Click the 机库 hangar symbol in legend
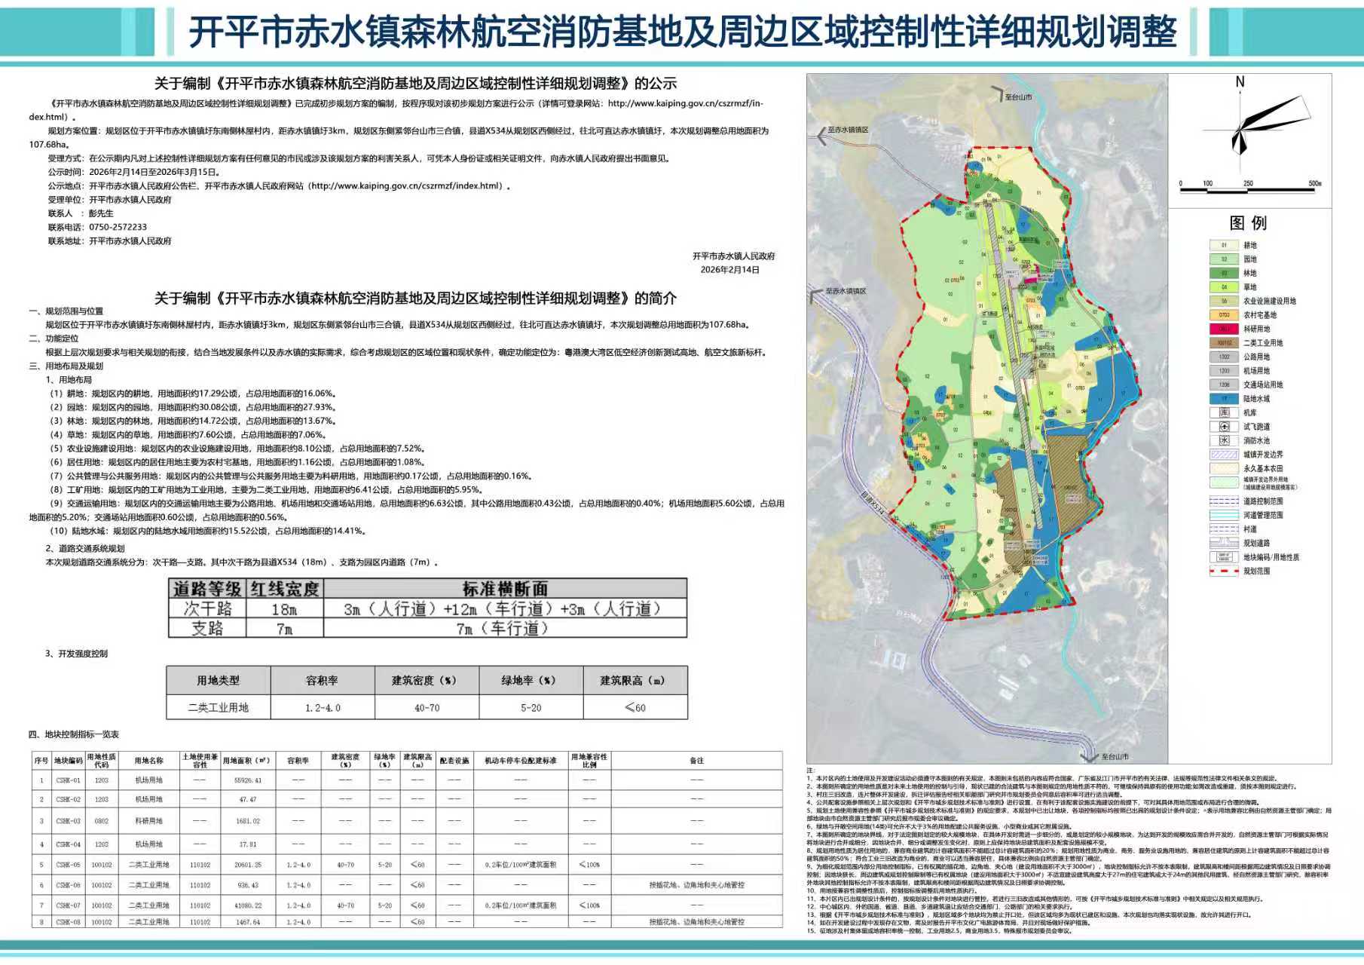 (x=1224, y=412)
